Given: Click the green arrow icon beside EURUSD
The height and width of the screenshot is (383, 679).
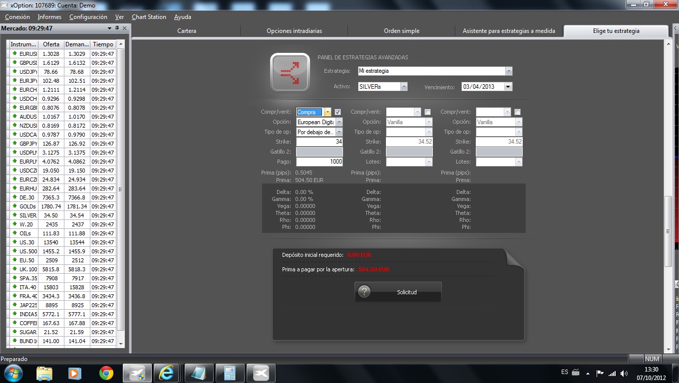Looking at the screenshot, I should point(14,53).
